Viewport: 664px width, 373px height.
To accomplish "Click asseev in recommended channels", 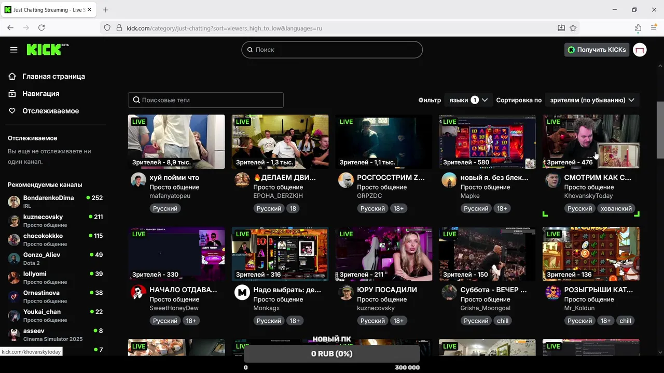I will point(56,335).
